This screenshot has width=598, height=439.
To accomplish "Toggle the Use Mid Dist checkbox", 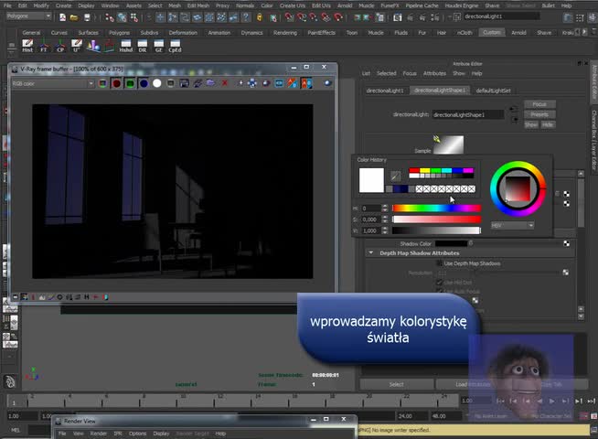I will tap(439, 283).
